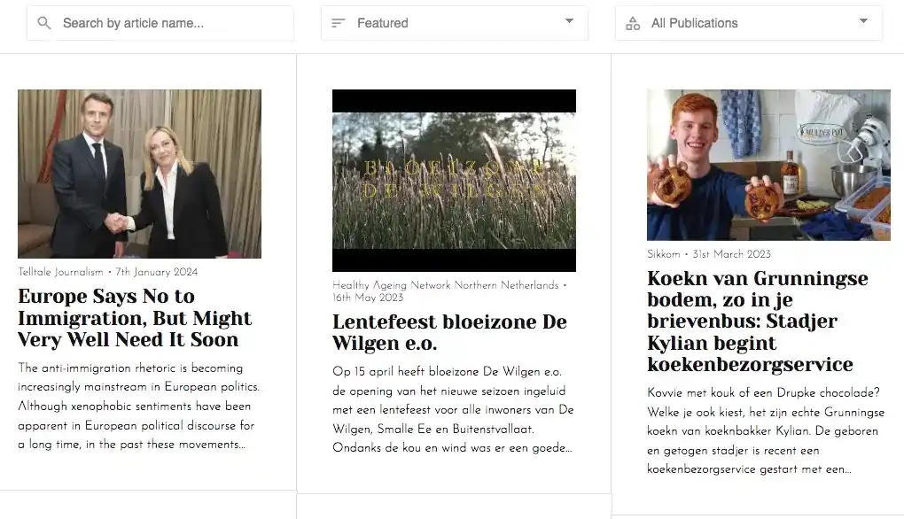The height and width of the screenshot is (519, 904).
Task: Click the sort lines icon beside Featured
Action: (x=338, y=23)
